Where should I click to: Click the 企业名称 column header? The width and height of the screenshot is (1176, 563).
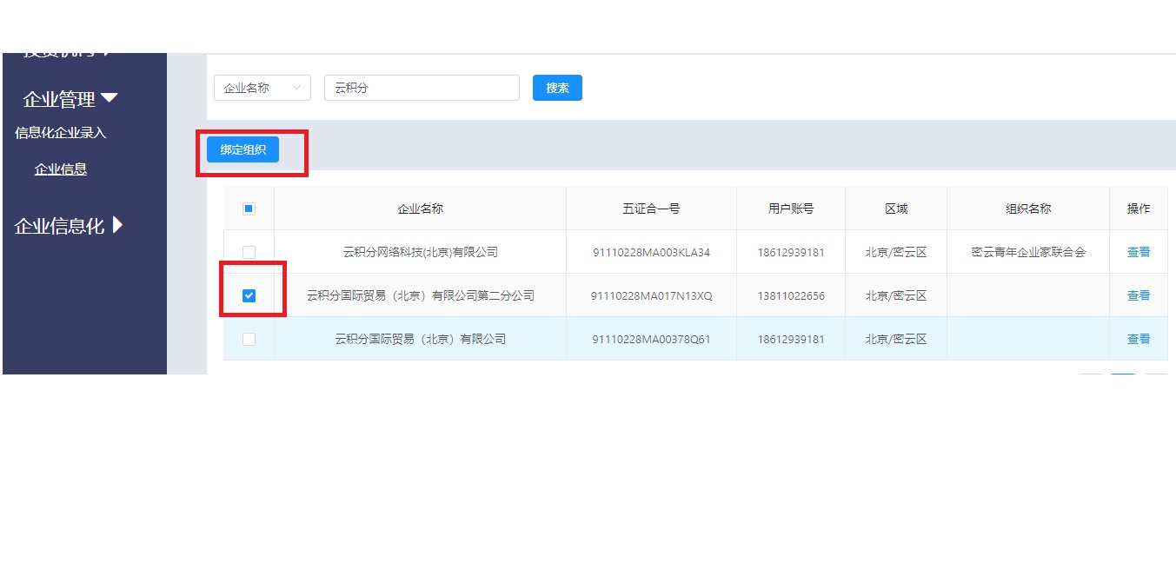(x=420, y=209)
